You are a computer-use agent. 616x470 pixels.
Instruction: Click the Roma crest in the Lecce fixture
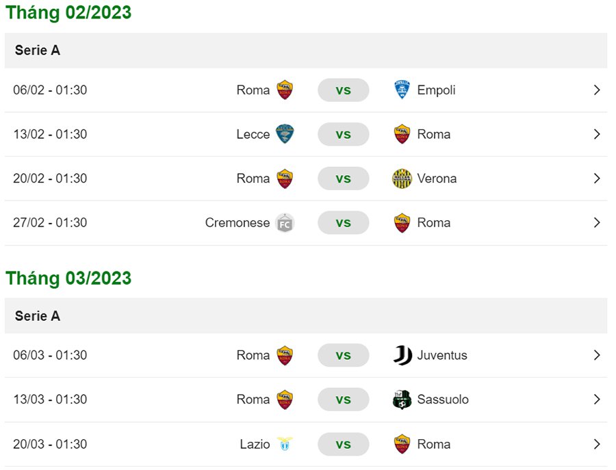tap(402, 134)
